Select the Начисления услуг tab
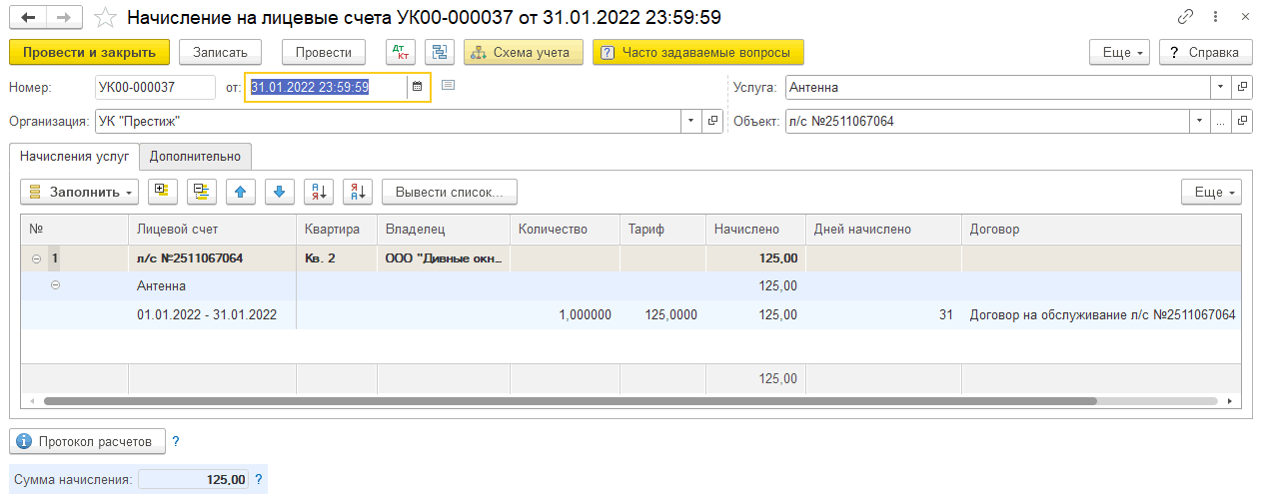Image resolution: width=1265 pixels, height=498 pixels. coord(74,156)
